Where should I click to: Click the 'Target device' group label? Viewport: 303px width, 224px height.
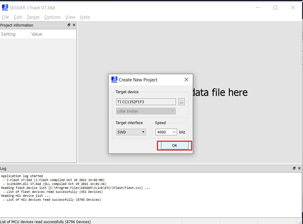127,92
